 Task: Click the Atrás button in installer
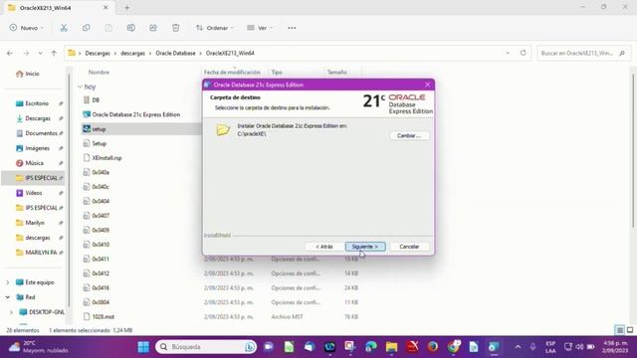323,247
